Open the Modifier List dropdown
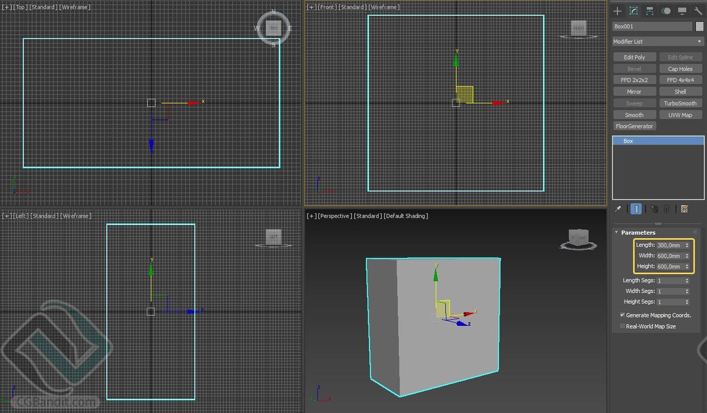The width and height of the screenshot is (707, 413). point(658,42)
